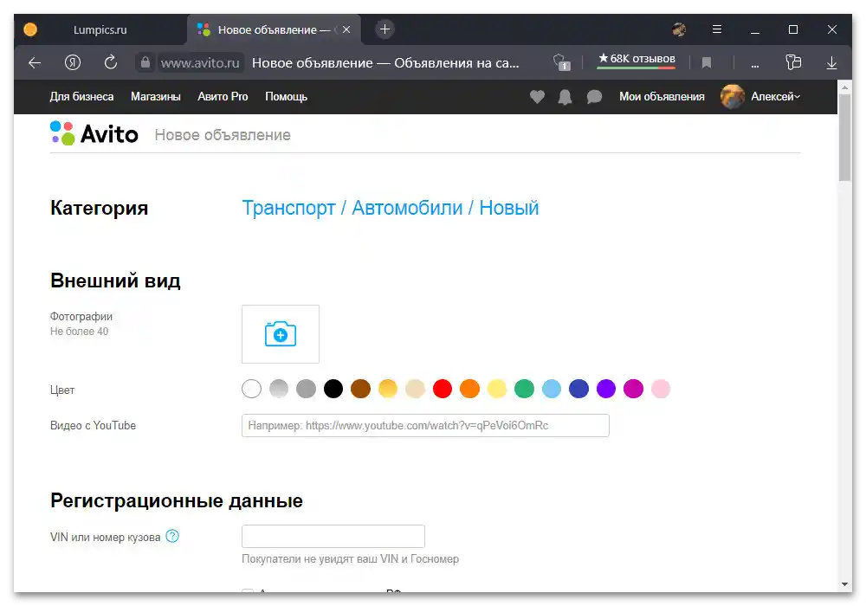Open the Yandex home button
866x606 pixels.
[73, 62]
